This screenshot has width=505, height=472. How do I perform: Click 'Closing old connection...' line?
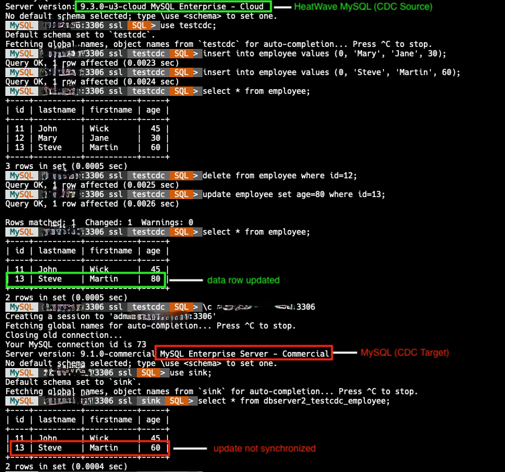tap(64, 335)
